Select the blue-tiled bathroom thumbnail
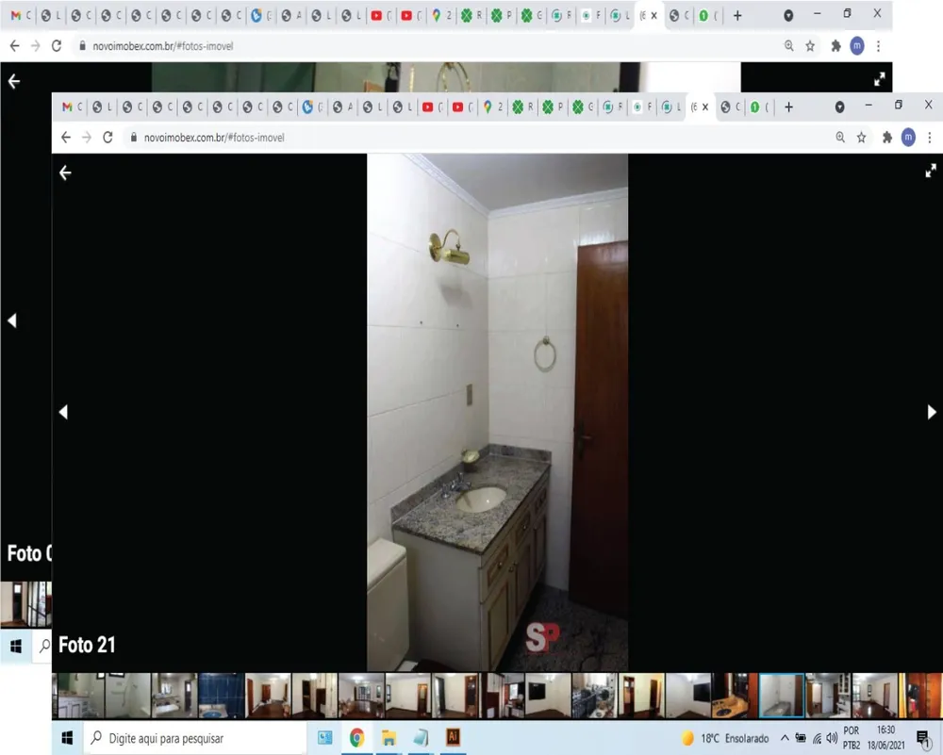Screen dimensions: 943x755 point(222,696)
